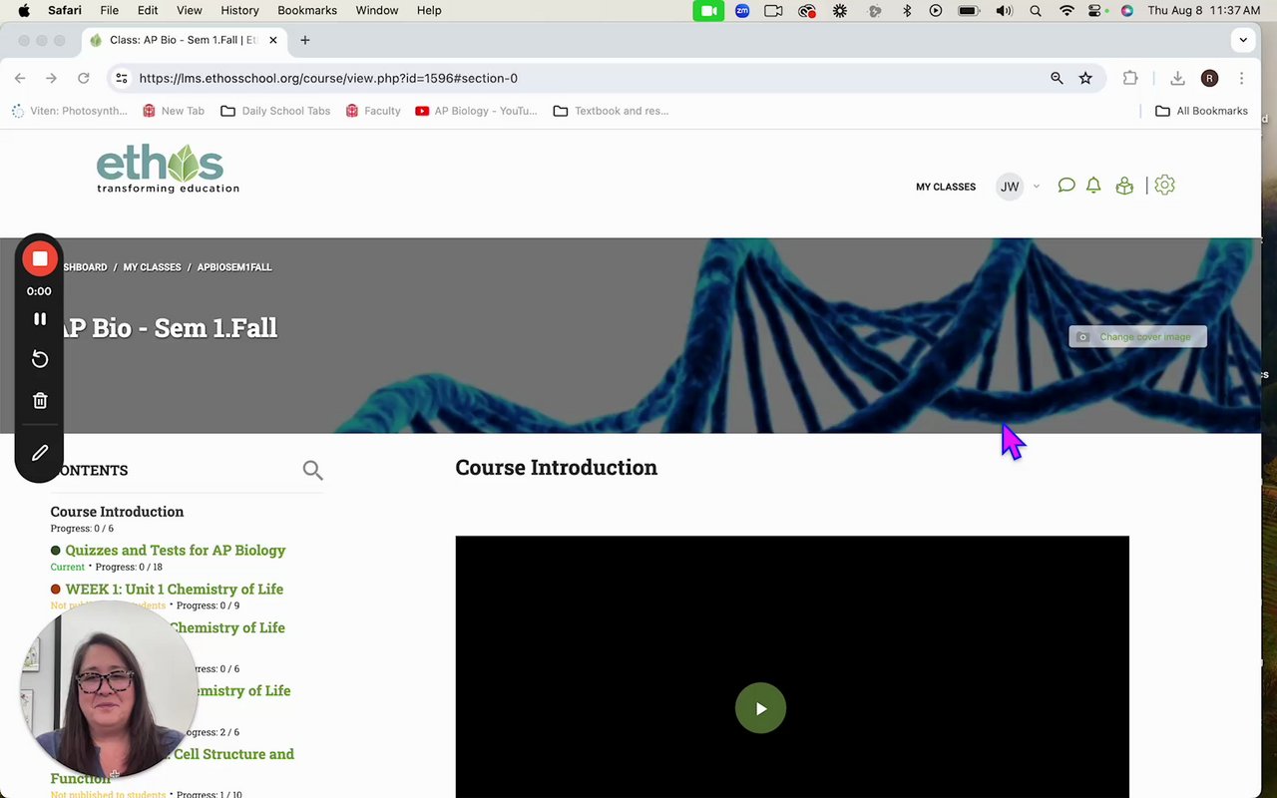Open the Window menu
Viewport: 1277px width, 798px height.
[x=377, y=10]
